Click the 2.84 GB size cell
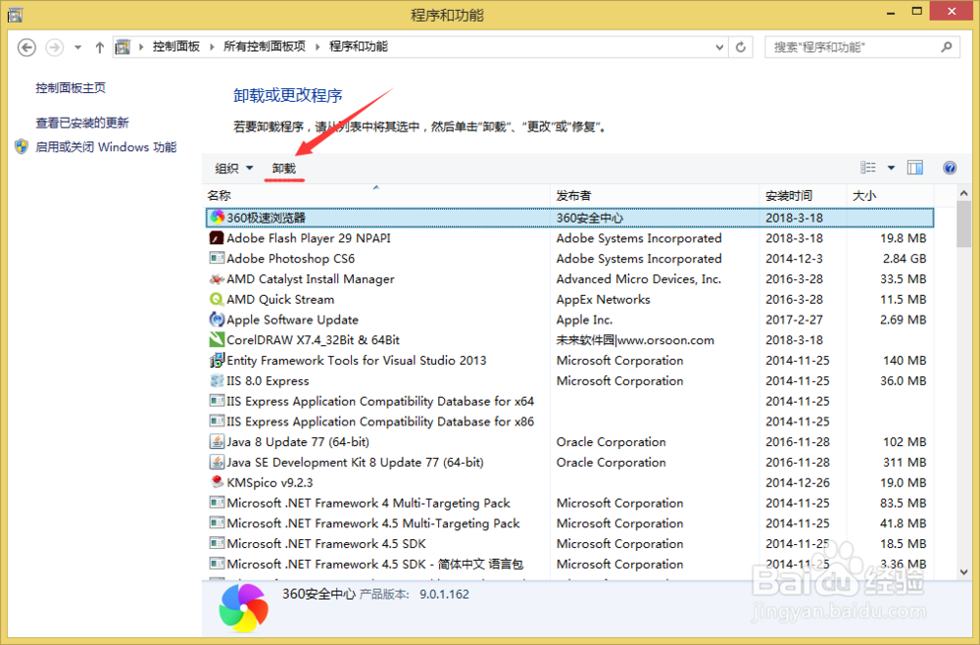 click(x=905, y=258)
